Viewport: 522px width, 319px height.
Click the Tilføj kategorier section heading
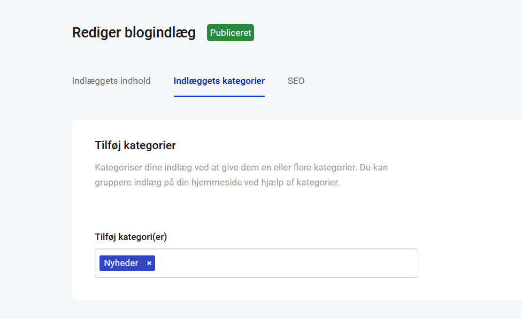135,145
